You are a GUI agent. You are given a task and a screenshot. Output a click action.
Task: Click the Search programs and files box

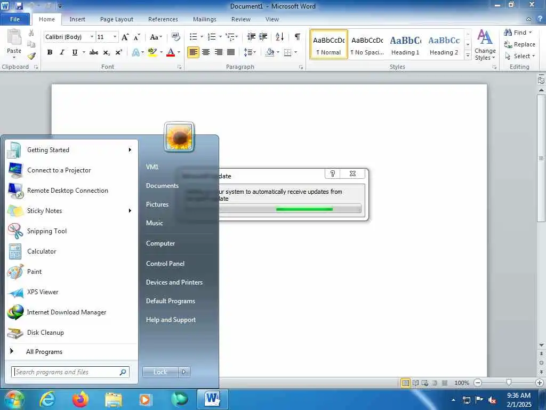[x=70, y=372]
